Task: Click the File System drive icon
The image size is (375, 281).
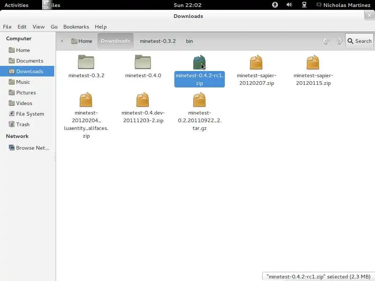Action: (x=11, y=113)
